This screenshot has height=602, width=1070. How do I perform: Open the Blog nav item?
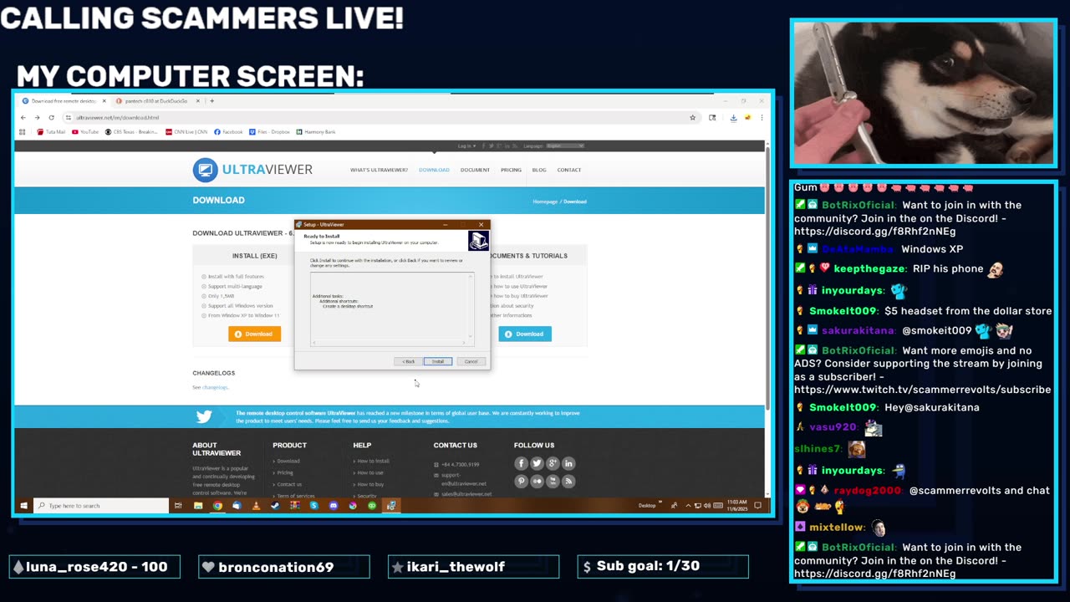[539, 170]
